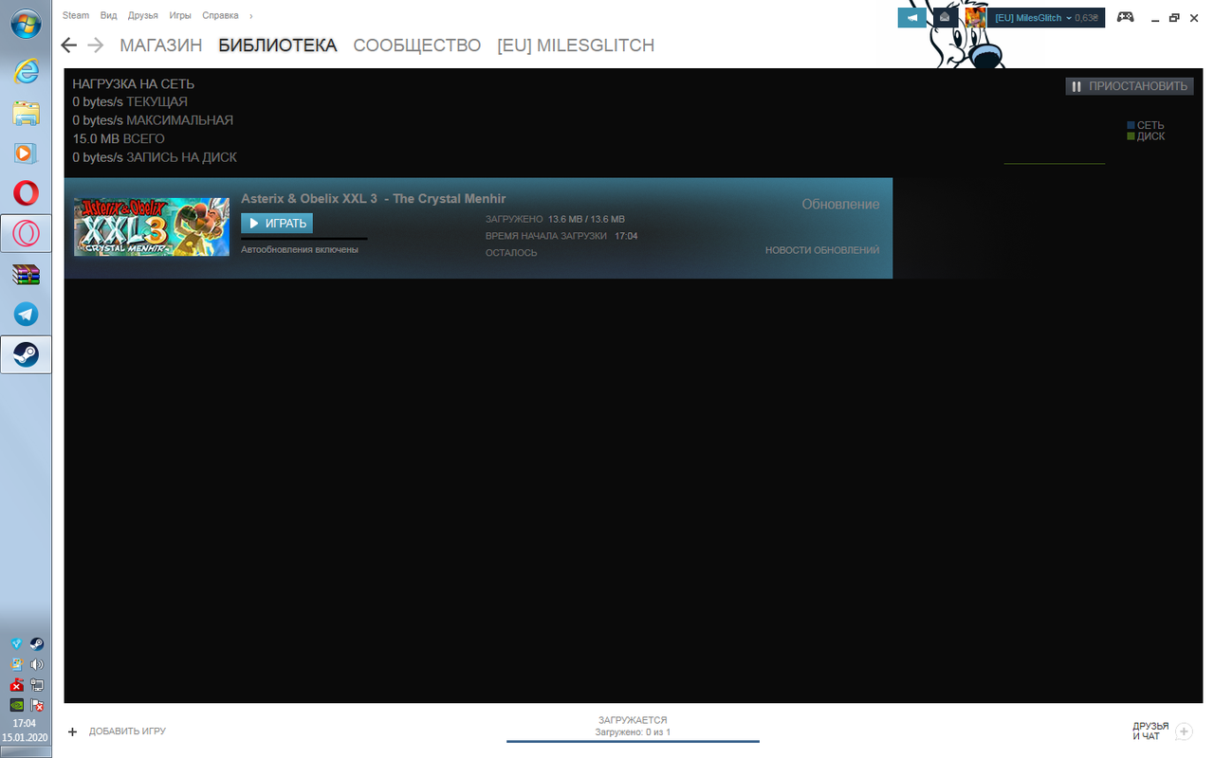Click the Action Center flag tray icon
Screen dimensions: 1214x758
(x=37, y=705)
